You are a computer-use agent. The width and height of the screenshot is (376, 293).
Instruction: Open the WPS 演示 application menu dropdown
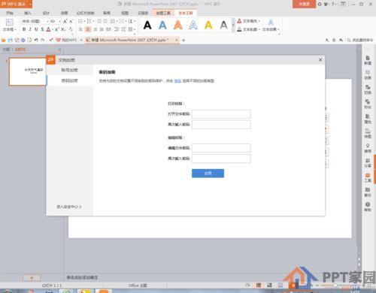(x=30, y=4)
